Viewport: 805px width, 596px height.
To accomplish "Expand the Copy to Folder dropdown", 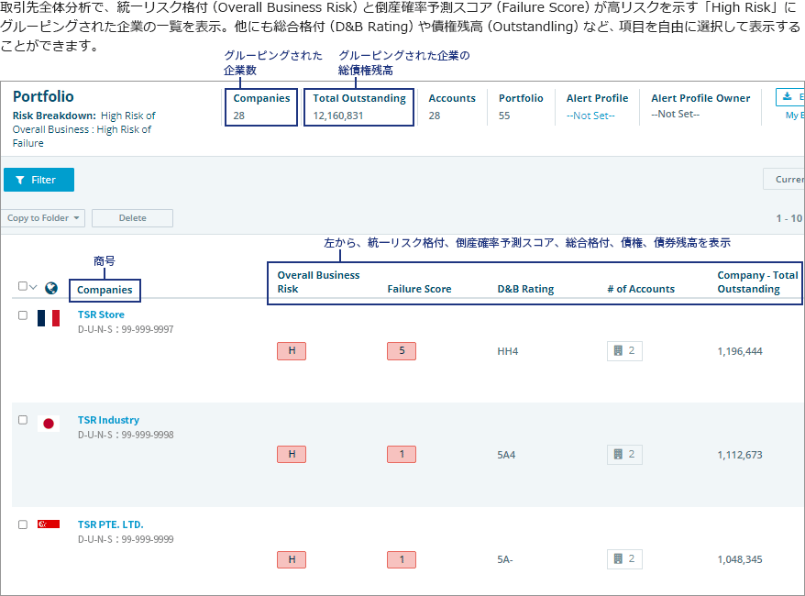I will point(42,218).
